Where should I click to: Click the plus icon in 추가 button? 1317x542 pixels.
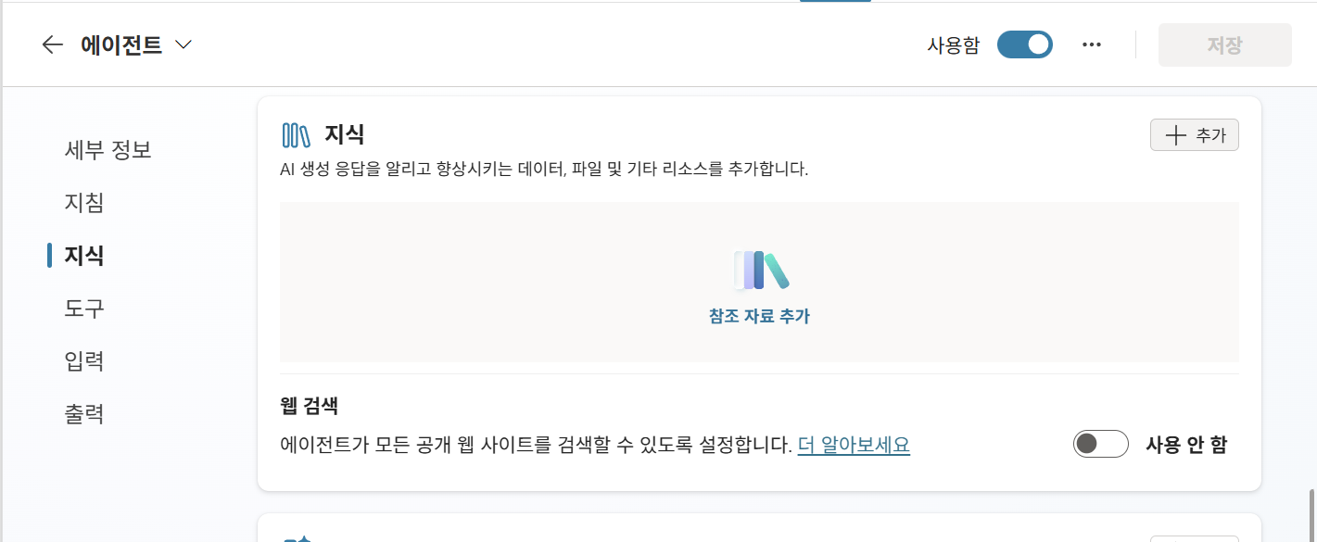1175,135
